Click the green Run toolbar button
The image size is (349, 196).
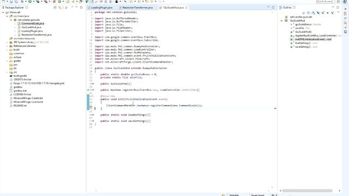click(x=29, y=2)
